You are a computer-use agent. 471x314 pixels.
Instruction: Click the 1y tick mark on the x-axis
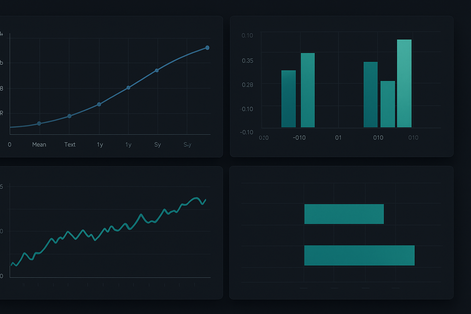pyautogui.click(x=99, y=144)
